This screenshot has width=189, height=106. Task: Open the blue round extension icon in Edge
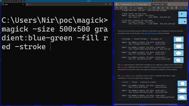tap(158, 8)
